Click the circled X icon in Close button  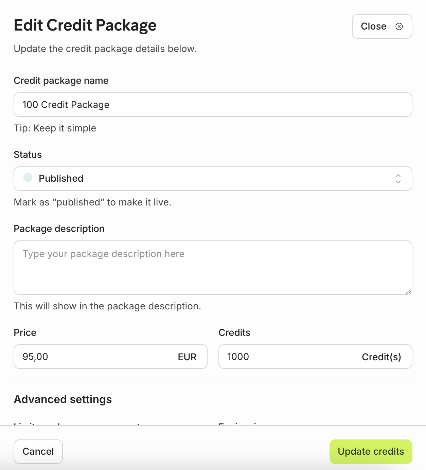point(399,26)
